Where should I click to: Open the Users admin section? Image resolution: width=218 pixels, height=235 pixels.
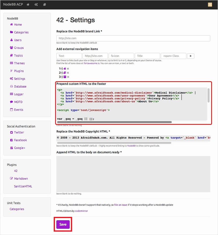[17, 40]
